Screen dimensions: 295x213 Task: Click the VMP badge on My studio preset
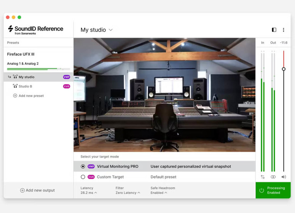coord(66,77)
